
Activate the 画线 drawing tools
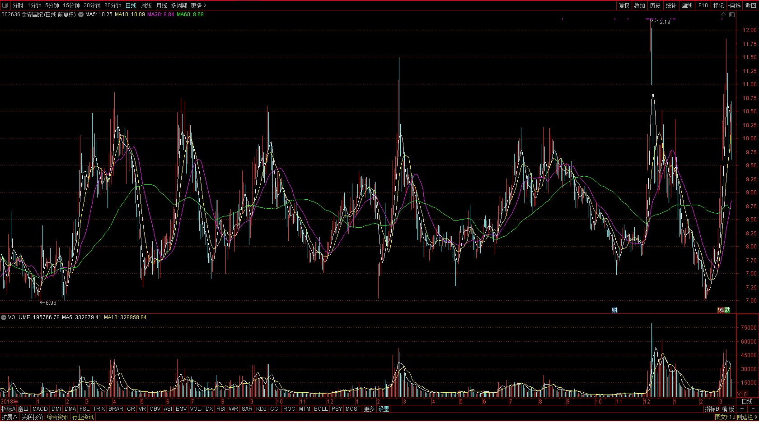(687, 5)
